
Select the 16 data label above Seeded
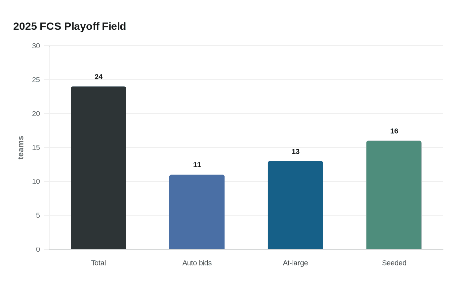click(394, 131)
